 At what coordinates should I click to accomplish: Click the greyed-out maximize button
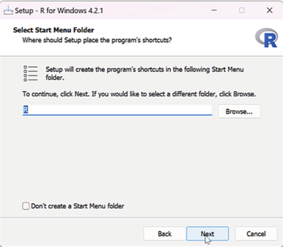click(x=242, y=10)
